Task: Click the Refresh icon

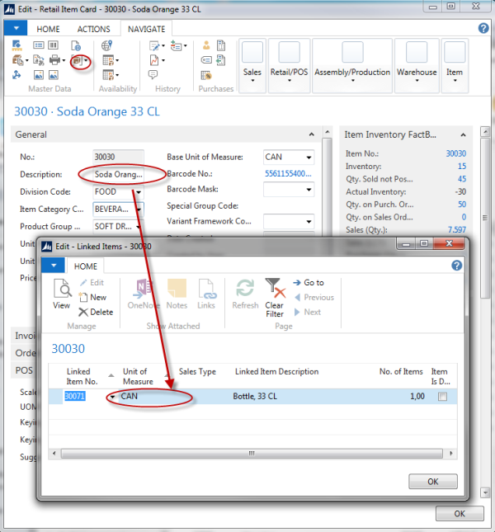Action: tap(245, 294)
